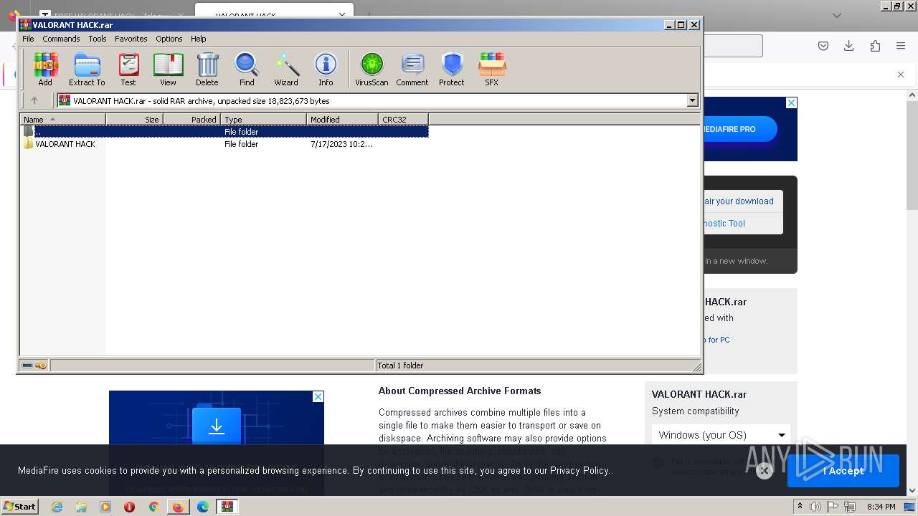The width and height of the screenshot is (918, 516).
Task: Click the disk drive icon in WinRAR status bar
Action: coord(27,365)
